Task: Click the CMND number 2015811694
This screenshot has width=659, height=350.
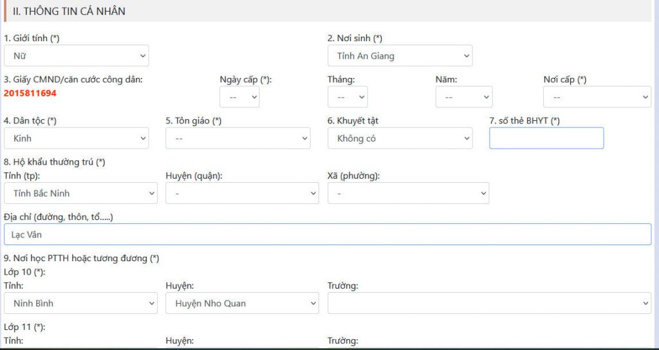Action: 30,93
